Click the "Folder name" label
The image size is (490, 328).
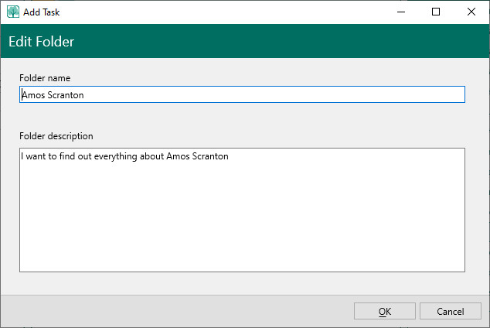pos(46,78)
